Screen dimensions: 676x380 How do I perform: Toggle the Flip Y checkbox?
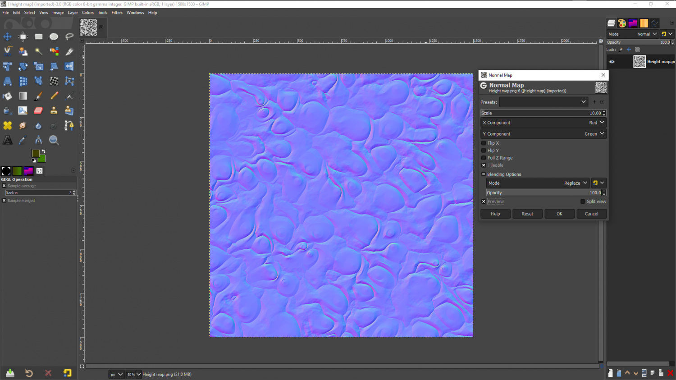[x=484, y=151]
